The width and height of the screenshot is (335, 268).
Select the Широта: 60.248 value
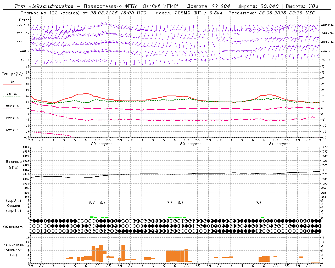tap(258, 6)
